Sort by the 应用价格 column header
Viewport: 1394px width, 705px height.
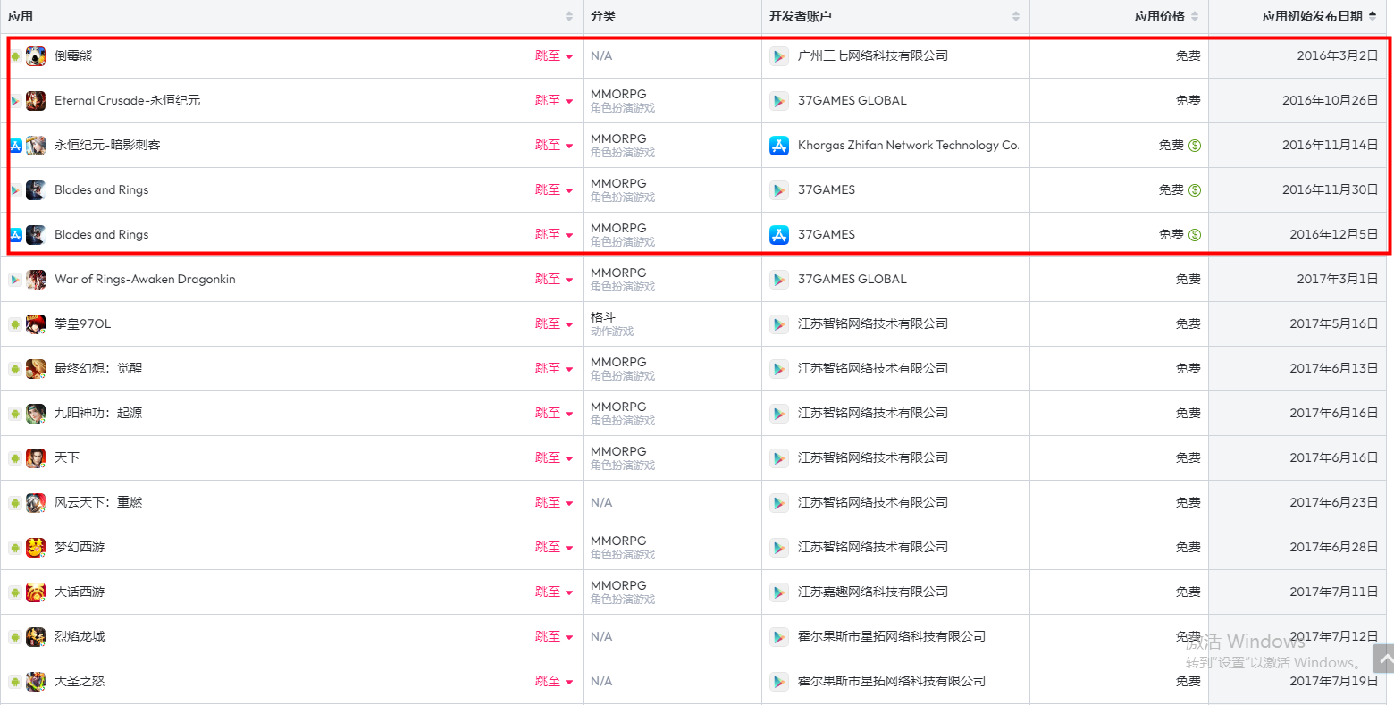coord(1119,16)
